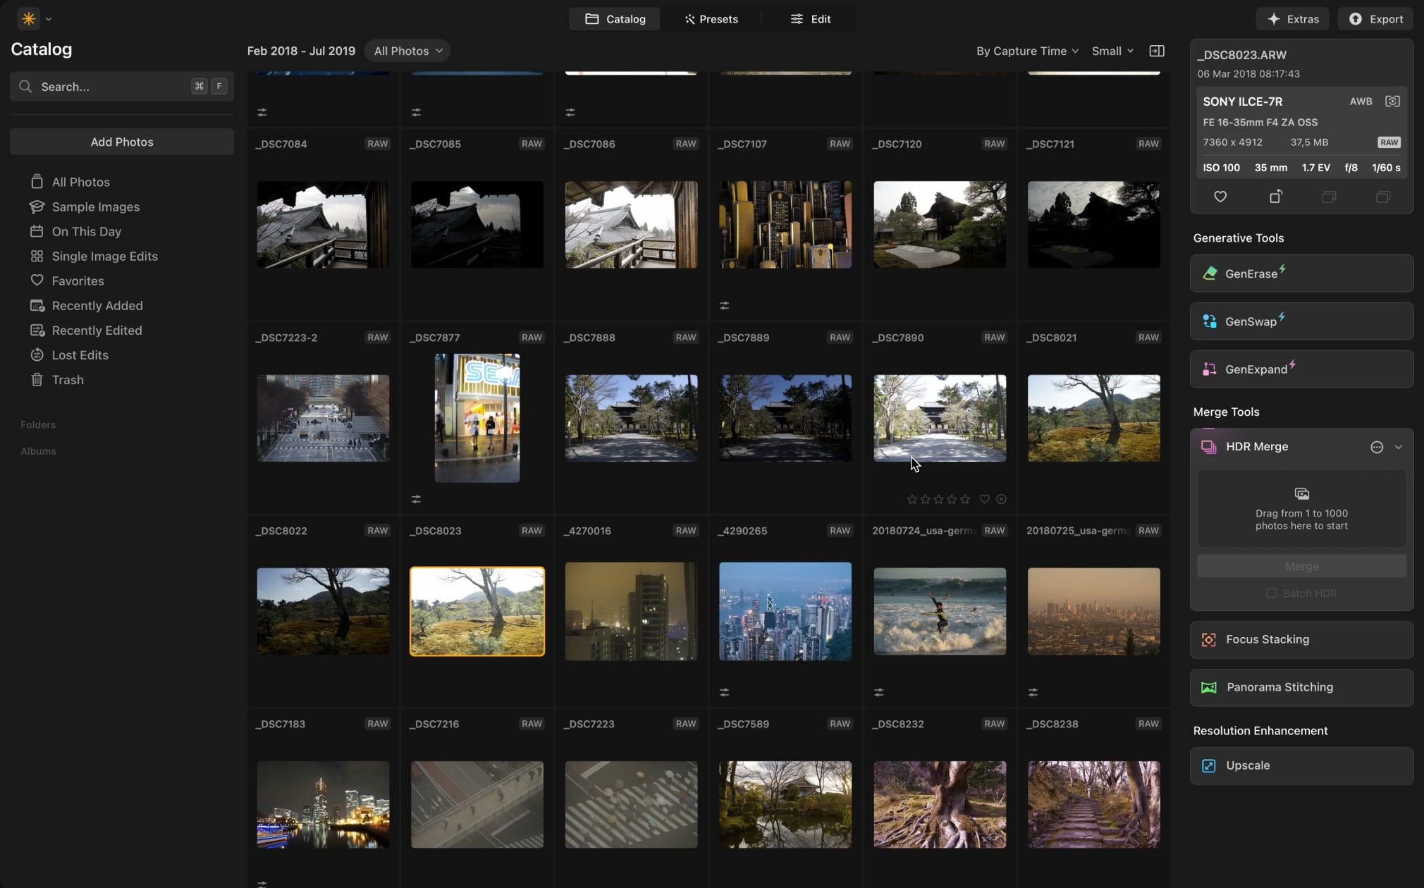Click the GenErase tool icon

pyautogui.click(x=1210, y=273)
